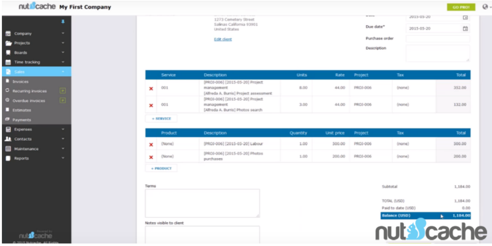Open the Payments sidebar item
492x246 pixels.
click(22, 119)
